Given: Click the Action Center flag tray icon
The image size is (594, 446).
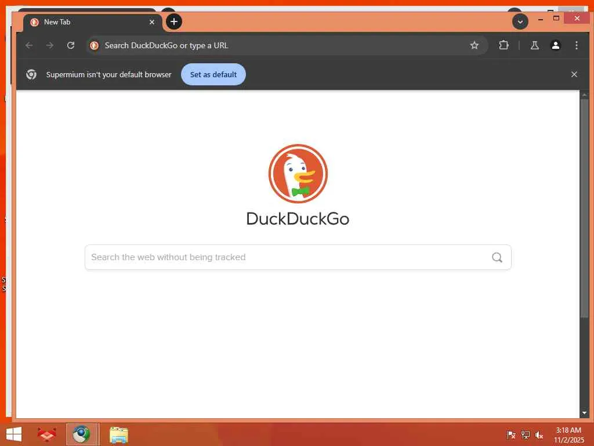Looking at the screenshot, I should coord(511,434).
